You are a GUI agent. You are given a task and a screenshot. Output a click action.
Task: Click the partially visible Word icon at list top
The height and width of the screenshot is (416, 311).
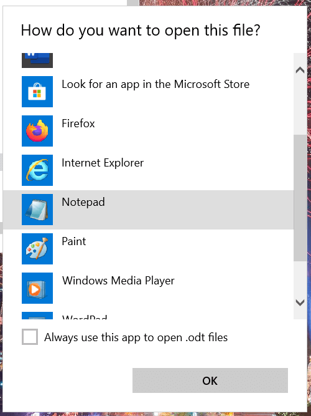coord(37,60)
